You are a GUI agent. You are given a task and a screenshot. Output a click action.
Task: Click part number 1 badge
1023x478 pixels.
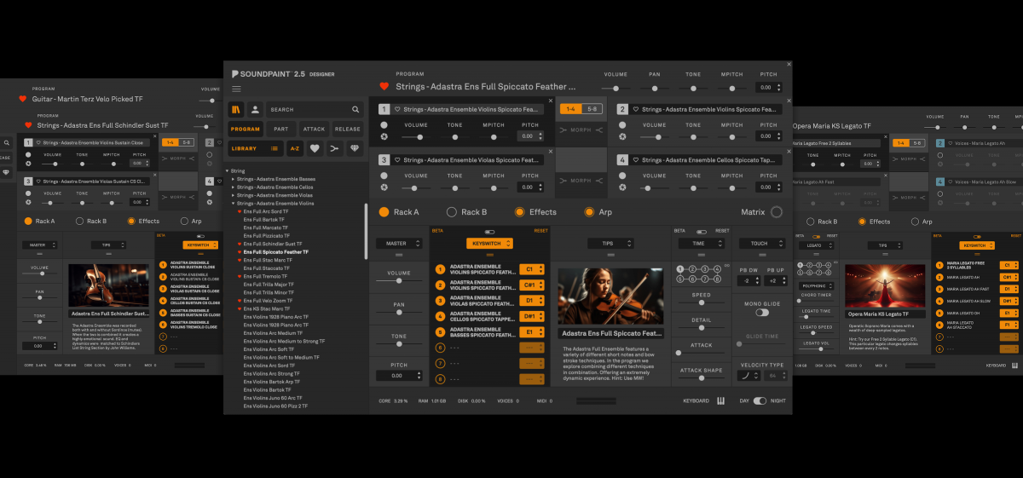tap(384, 109)
